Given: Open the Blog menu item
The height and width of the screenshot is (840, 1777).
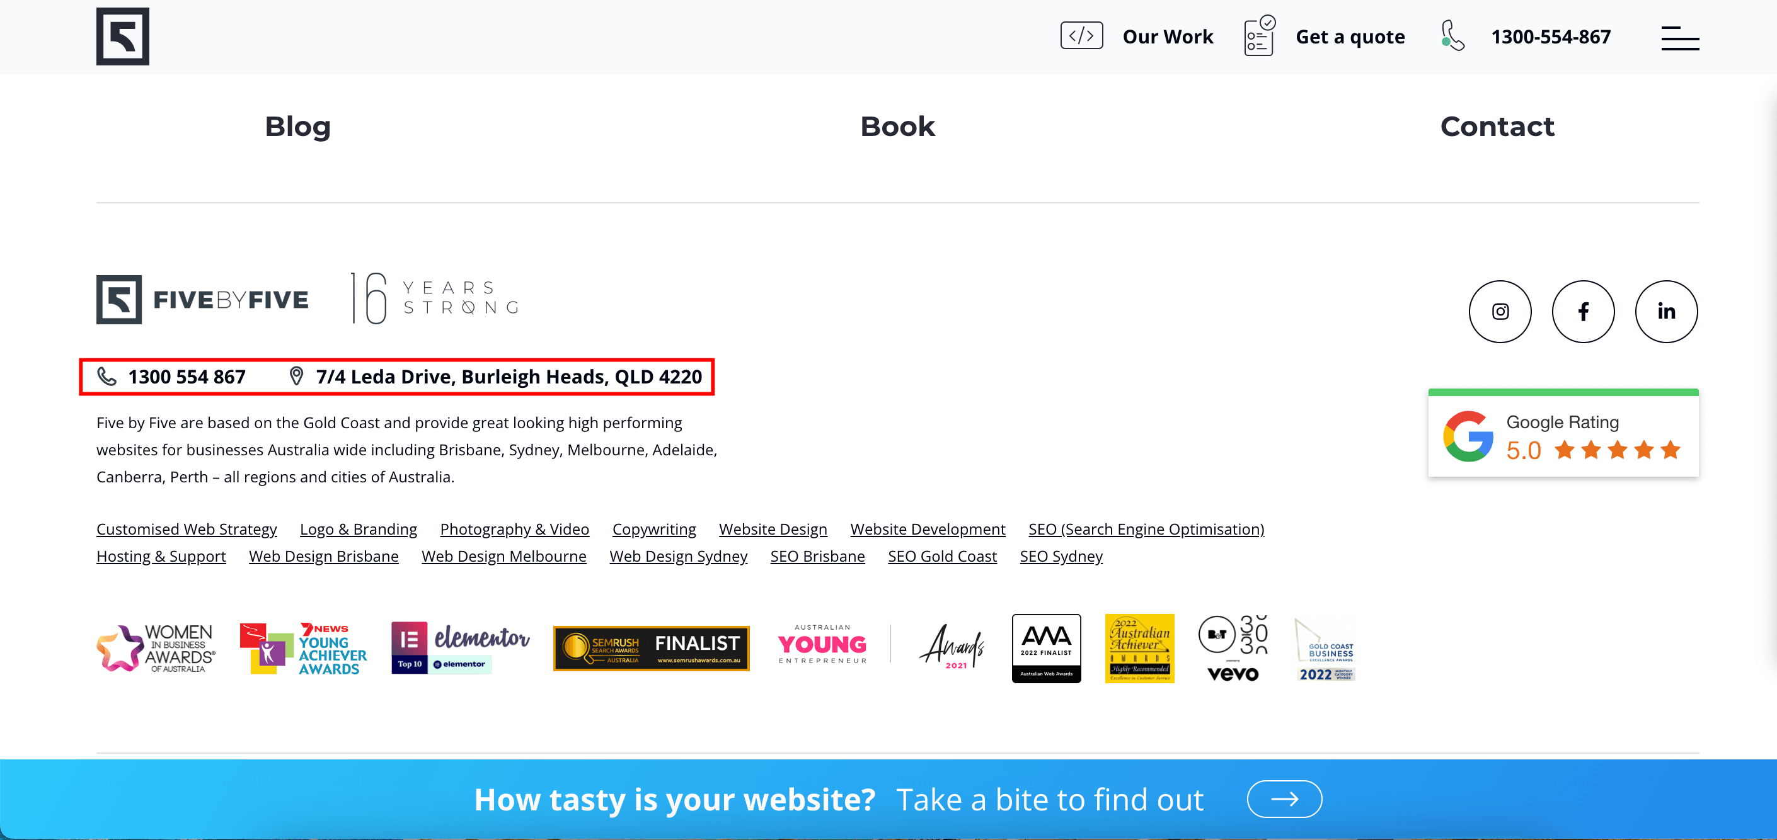Looking at the screenshot, I should click(x=297, y=127).
